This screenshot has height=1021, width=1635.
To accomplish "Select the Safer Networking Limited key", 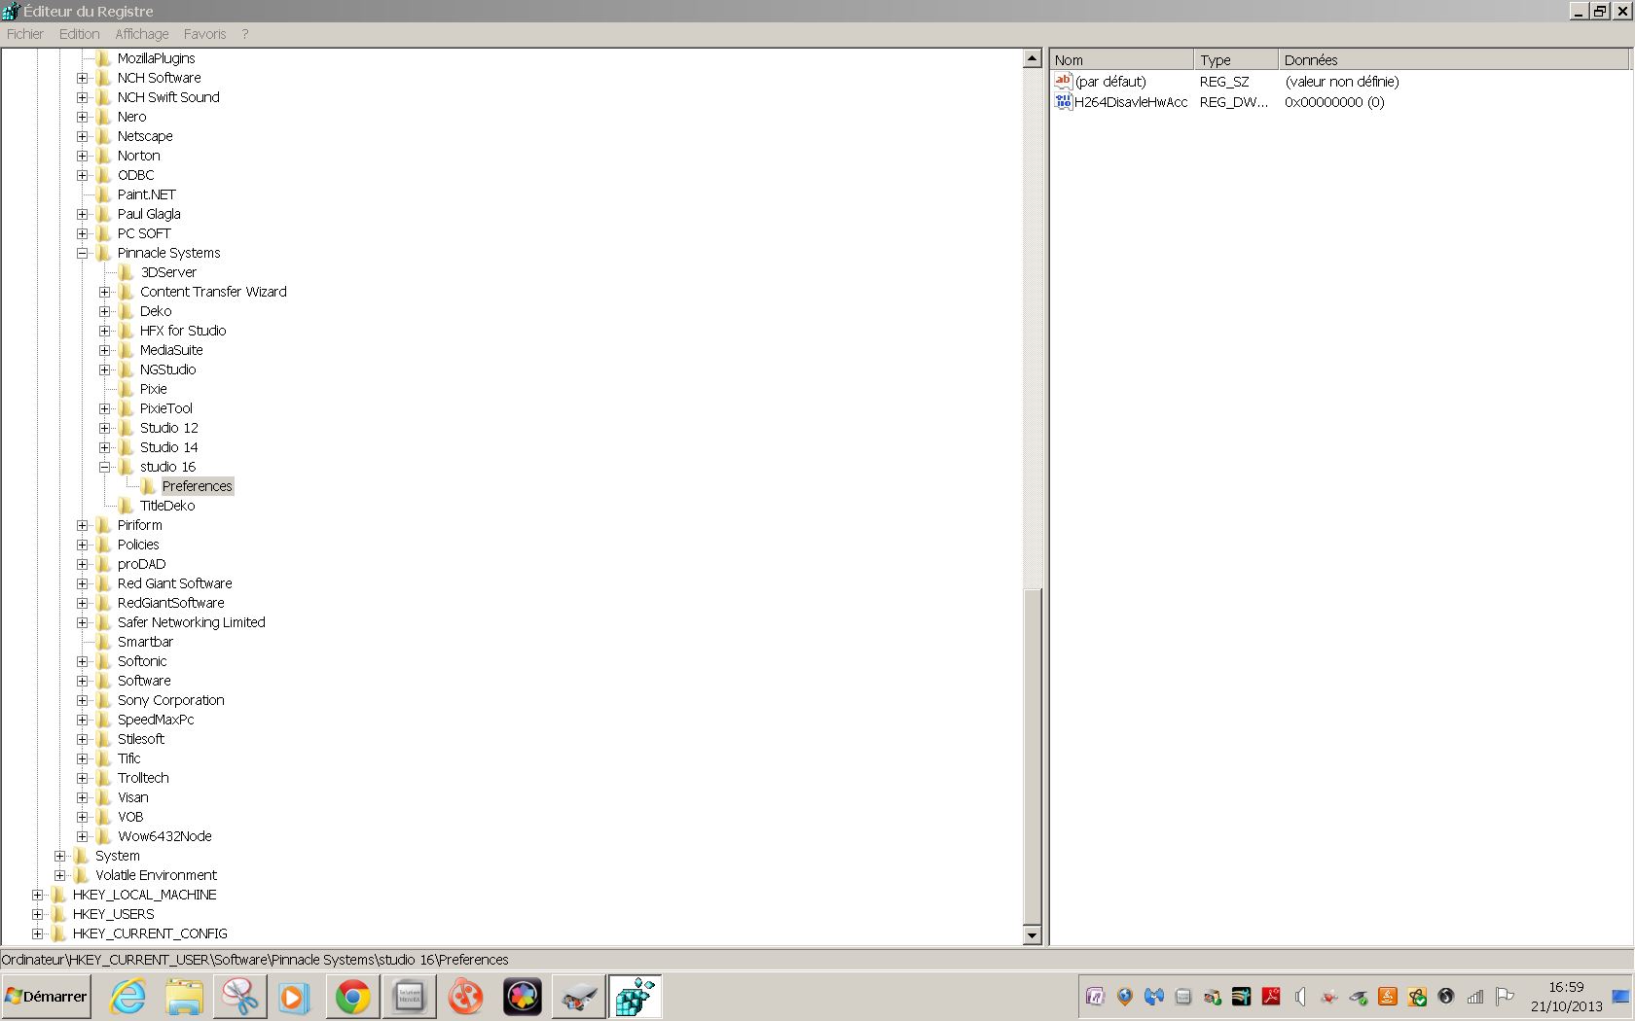I will 191,622.
